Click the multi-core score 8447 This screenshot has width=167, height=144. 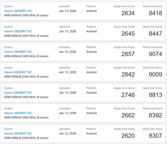155,33
